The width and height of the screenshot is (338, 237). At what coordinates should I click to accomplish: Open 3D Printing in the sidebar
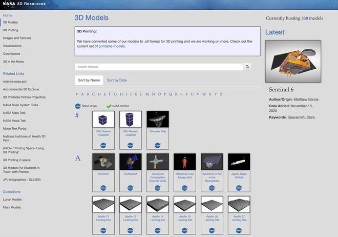click(x=11, y=30)
